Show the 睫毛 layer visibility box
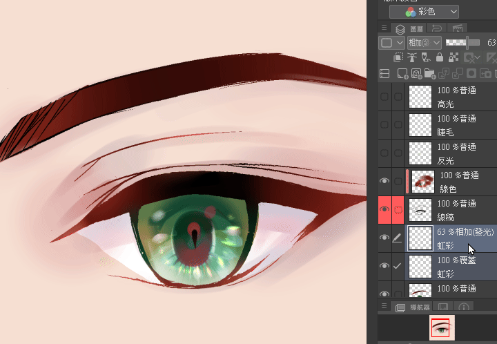This screenshot has width=497, height=344. pyautogui.click(x=384, y=125)
